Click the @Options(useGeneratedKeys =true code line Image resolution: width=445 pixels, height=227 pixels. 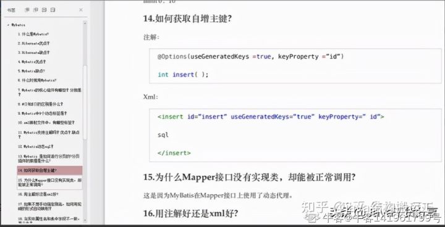coord(250,56)
